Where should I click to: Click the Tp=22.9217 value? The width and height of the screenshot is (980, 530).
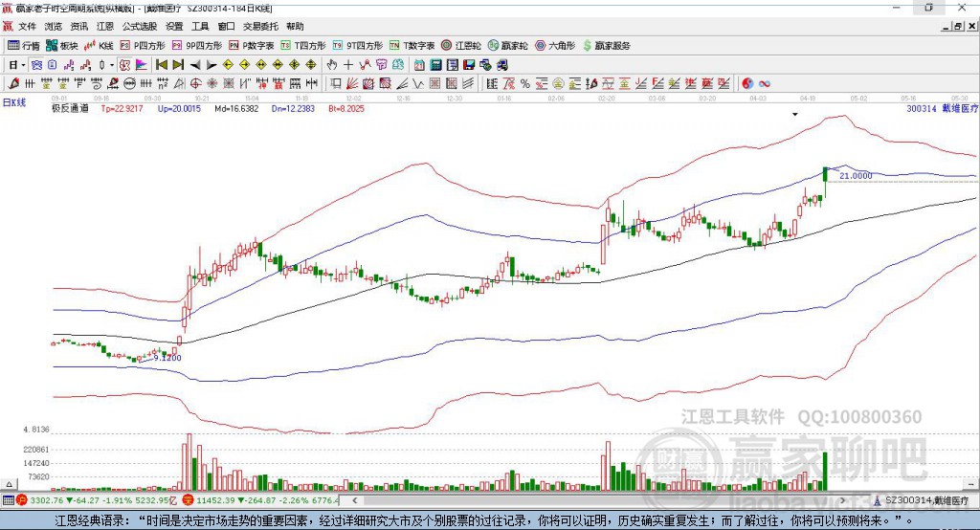[x=122, y=109]
